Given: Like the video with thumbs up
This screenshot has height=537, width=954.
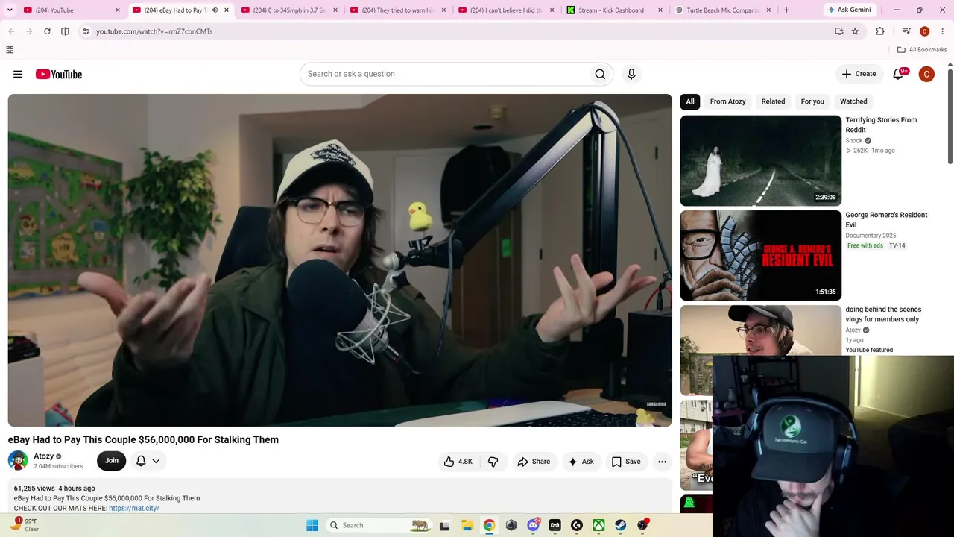Looking at the screenshot, I should [458, 462].
